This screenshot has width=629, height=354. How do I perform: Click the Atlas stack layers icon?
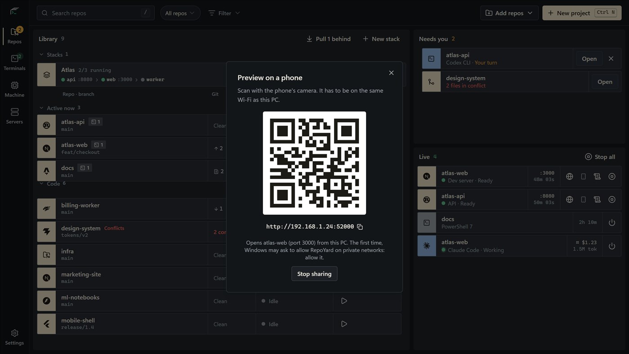46,75
